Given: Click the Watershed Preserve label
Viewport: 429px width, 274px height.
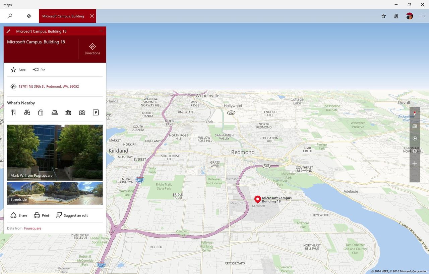Looking at the screenshot, I should pyautogui.click(x=358, y=125).
